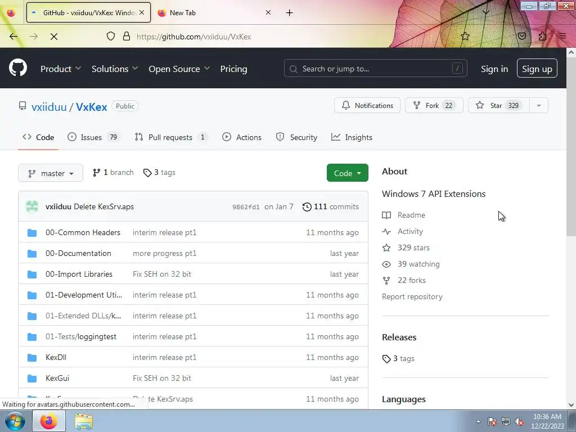Open the 111 commits history
Image resolution: width=576 pixels, height=432 pixels.
click(331, 206)
